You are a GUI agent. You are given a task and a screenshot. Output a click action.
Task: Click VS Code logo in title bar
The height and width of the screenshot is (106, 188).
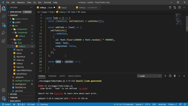point(3,2)
